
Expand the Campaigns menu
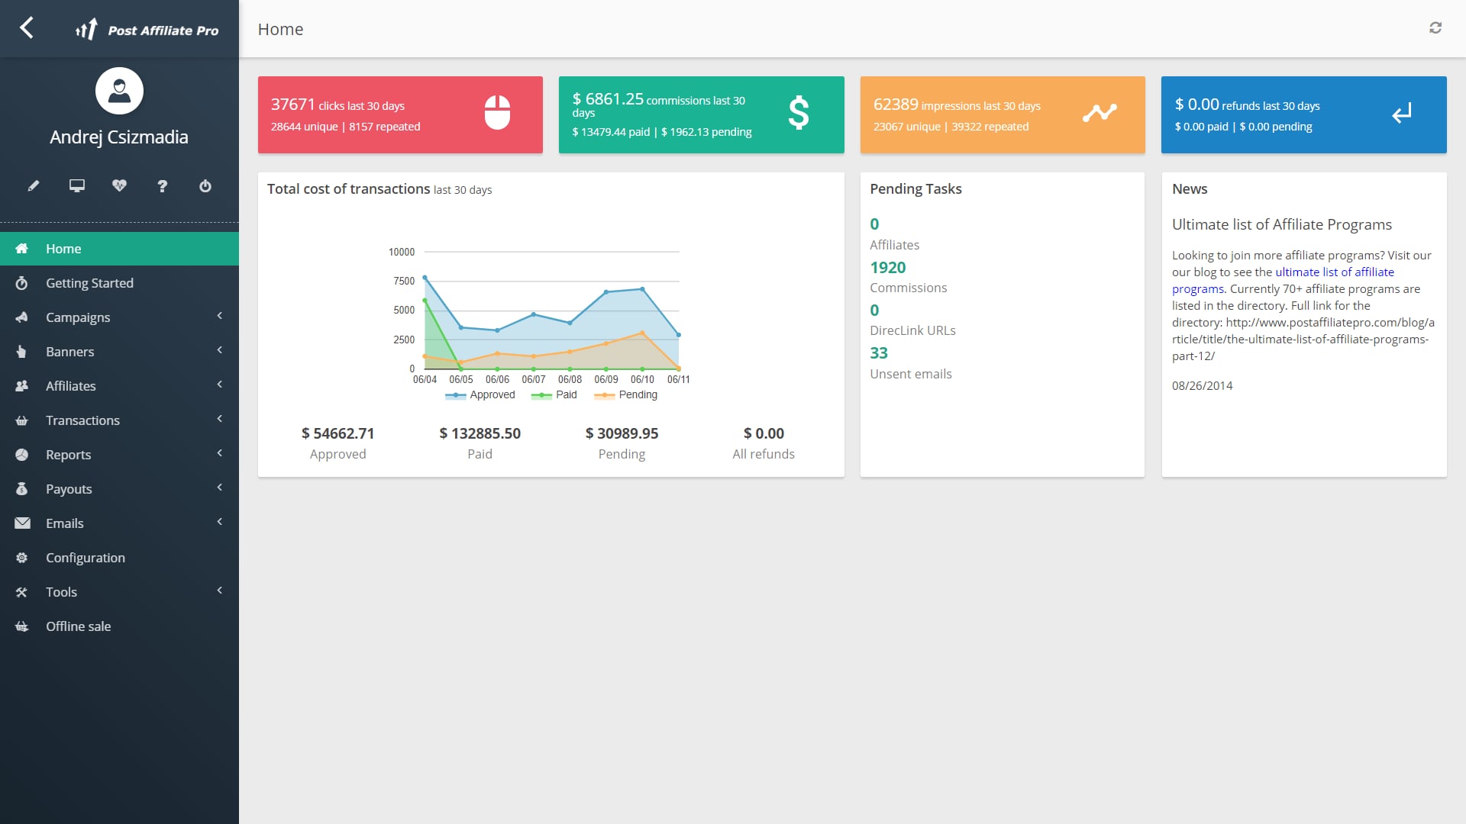coord(77,317)
